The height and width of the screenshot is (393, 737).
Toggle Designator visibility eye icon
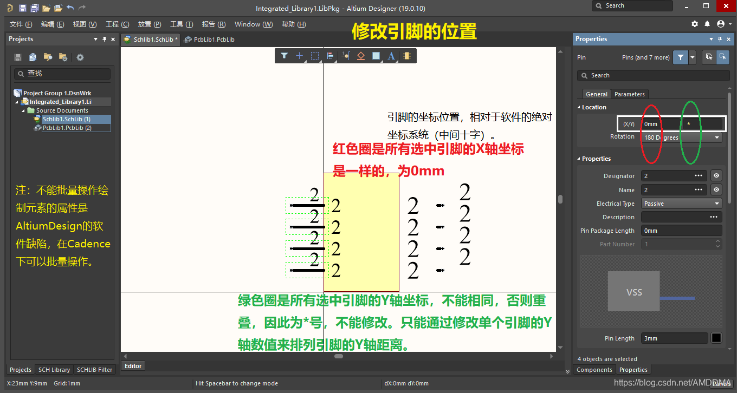tap(716, 176)
